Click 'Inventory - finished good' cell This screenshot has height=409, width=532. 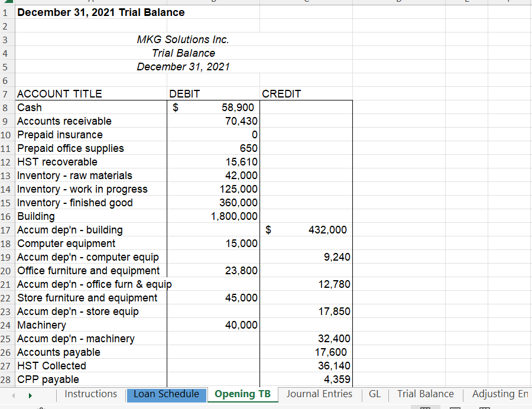91,203
